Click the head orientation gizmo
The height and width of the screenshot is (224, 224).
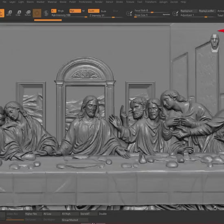[x=214, y=43]
